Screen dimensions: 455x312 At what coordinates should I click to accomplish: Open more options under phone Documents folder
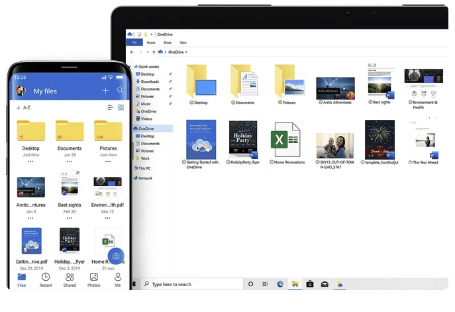[x=70, y=162]
